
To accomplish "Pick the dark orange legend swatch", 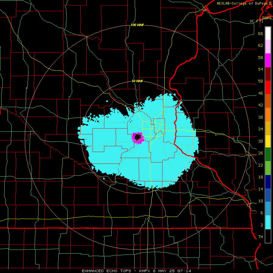I will (x=268, y=101).
